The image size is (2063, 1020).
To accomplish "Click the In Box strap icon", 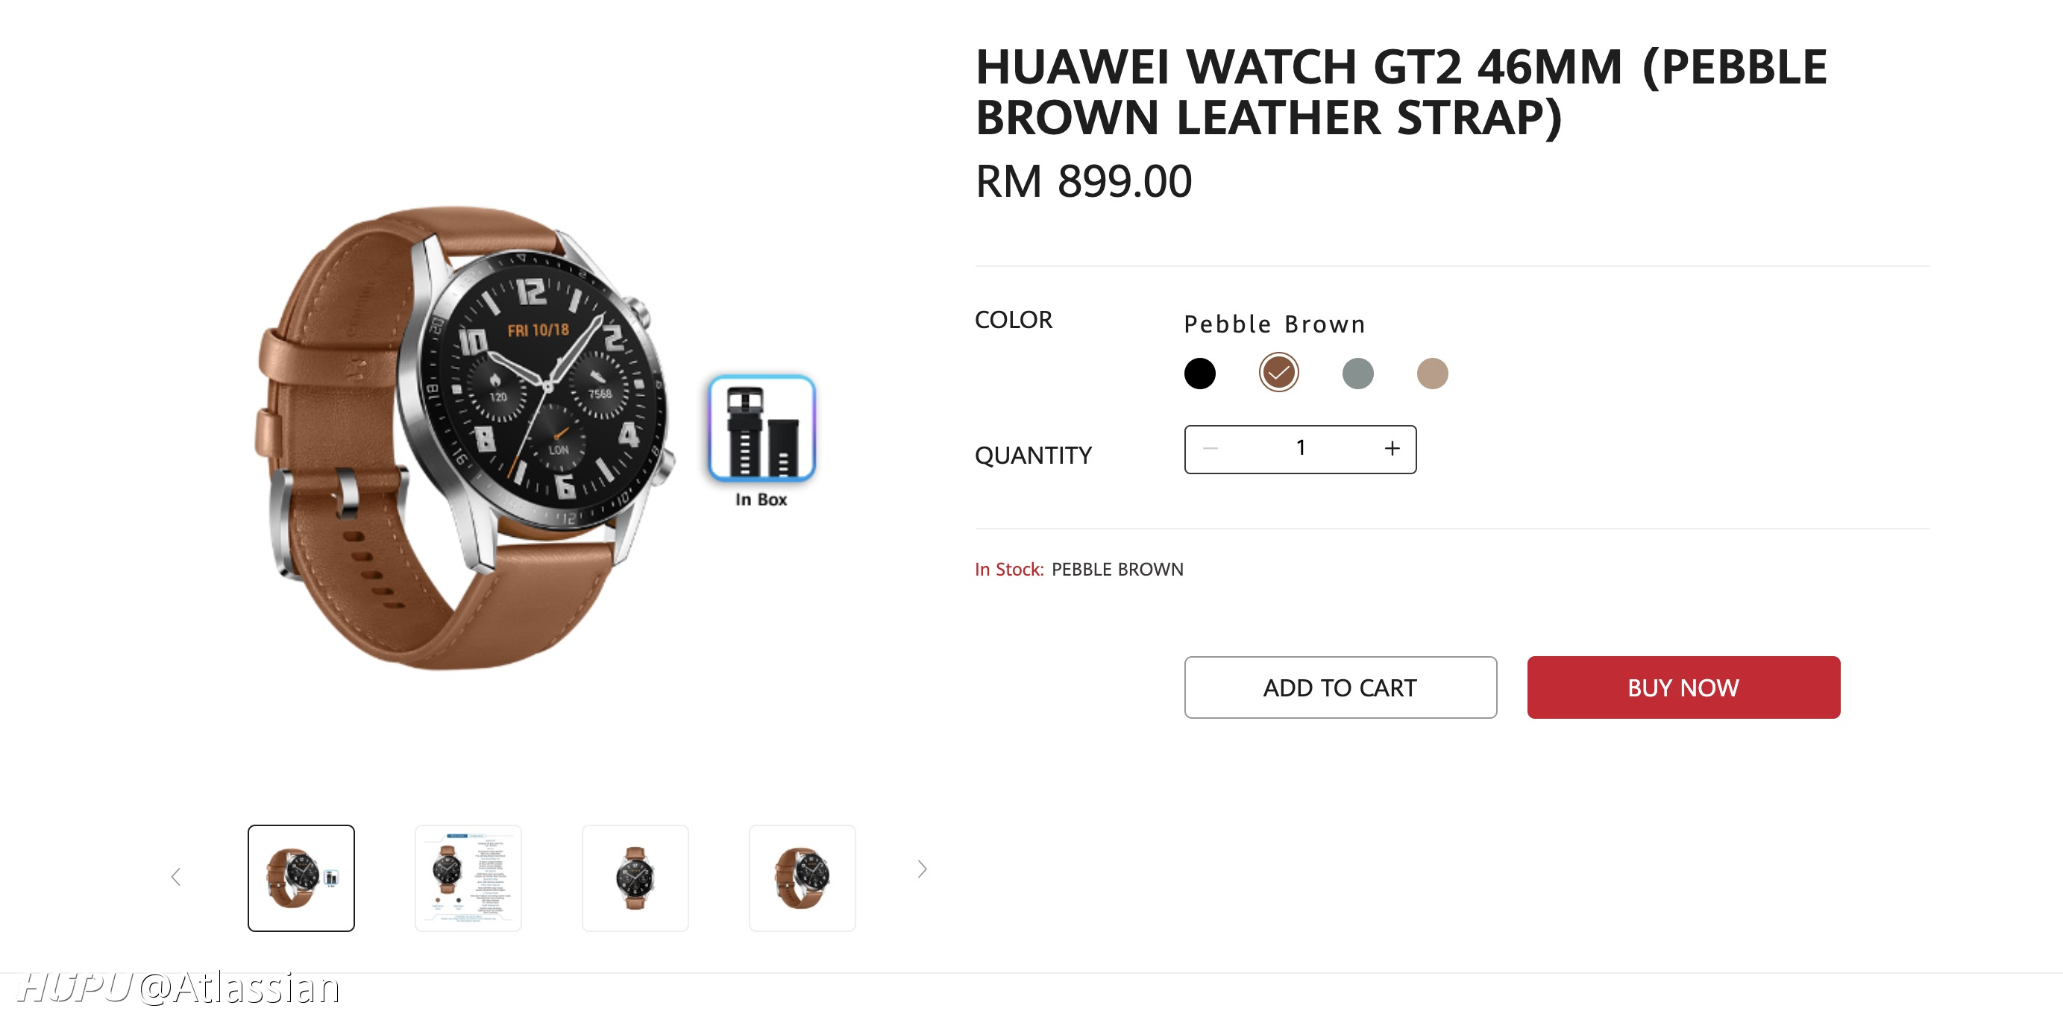I will pyautogui.click(x=761, y=428).
